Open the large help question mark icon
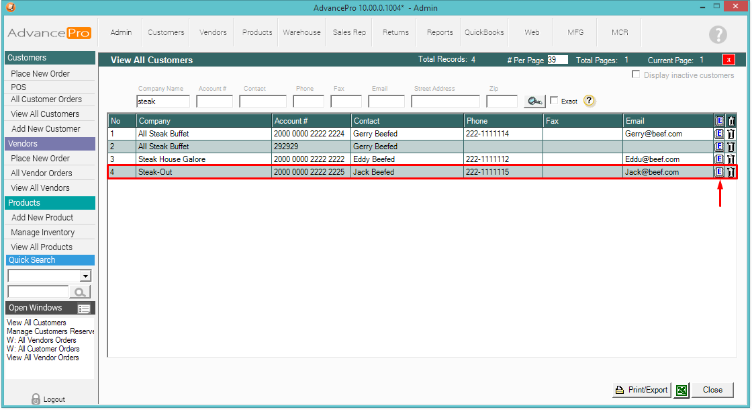This screenshot has height=410, width=752. coord(718,35)
